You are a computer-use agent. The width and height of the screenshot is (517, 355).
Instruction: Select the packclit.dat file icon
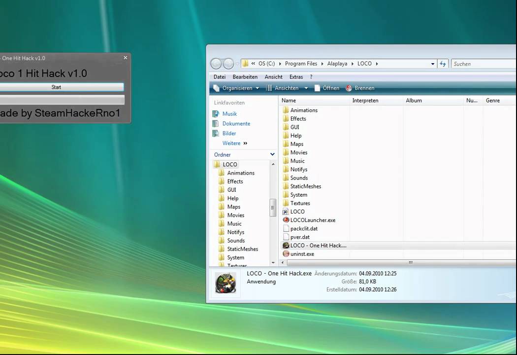286,228
